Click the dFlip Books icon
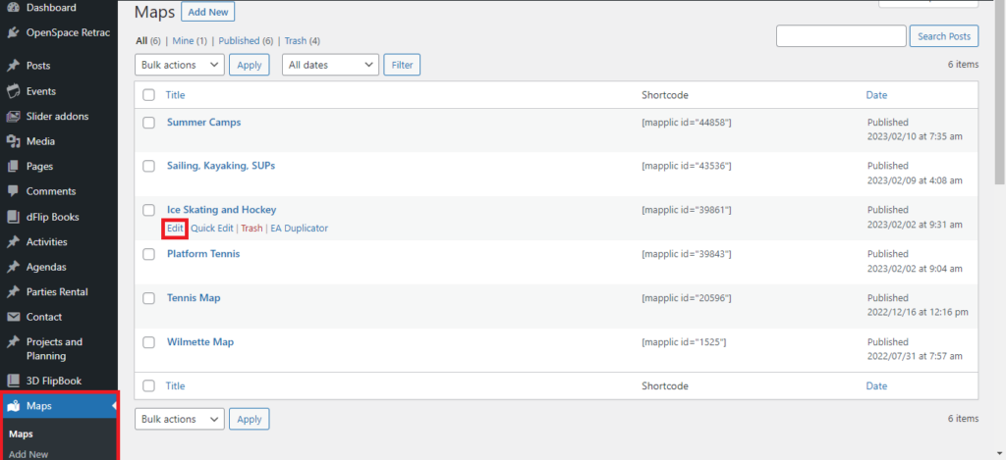1006x460 pixels. tap(13, 217)
